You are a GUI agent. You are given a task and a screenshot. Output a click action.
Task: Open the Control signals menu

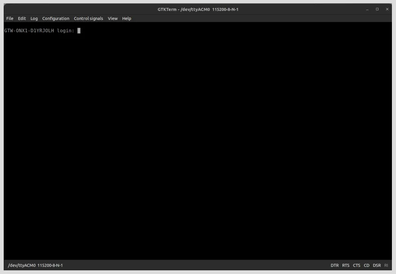coord(89,18)
